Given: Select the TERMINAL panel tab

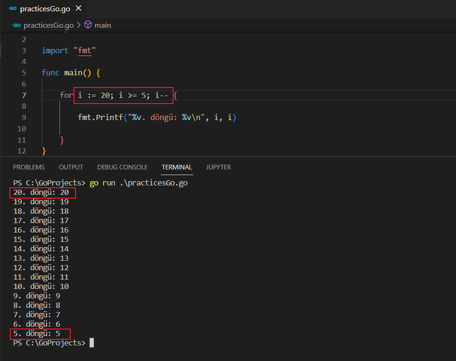Looking at the screenshot, I should pos(177,167).
